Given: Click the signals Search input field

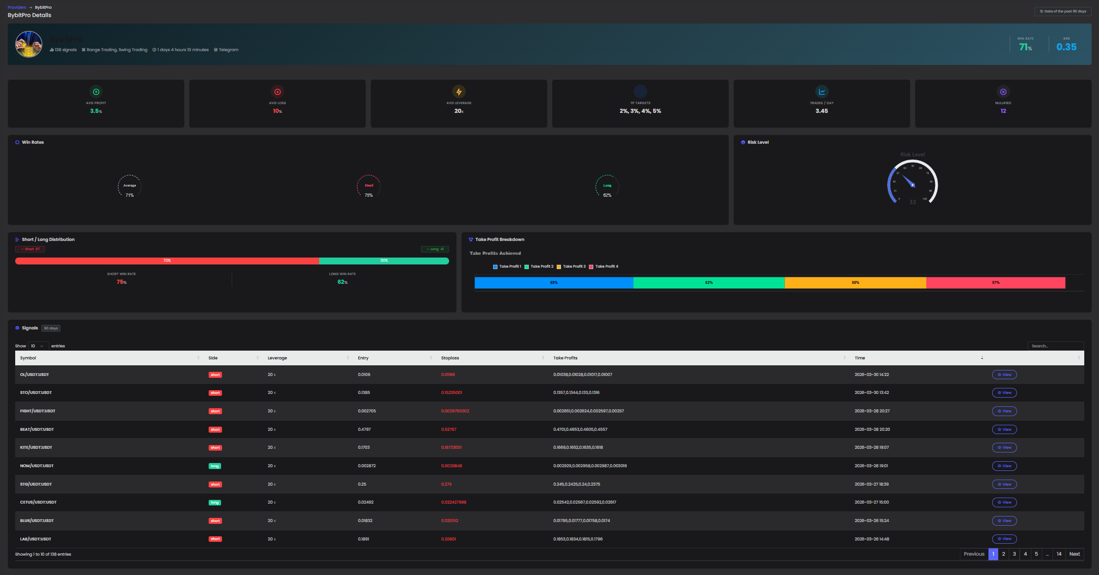Looking at the screenshot, I should tap(1055, 346).
